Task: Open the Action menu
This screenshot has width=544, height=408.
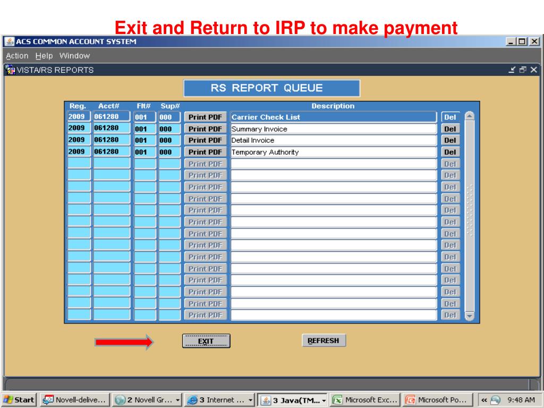Action: pyautogui.click(x=17, y=56)
